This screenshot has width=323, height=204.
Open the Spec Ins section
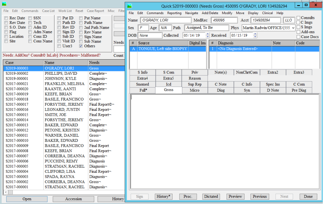point(273,84)
